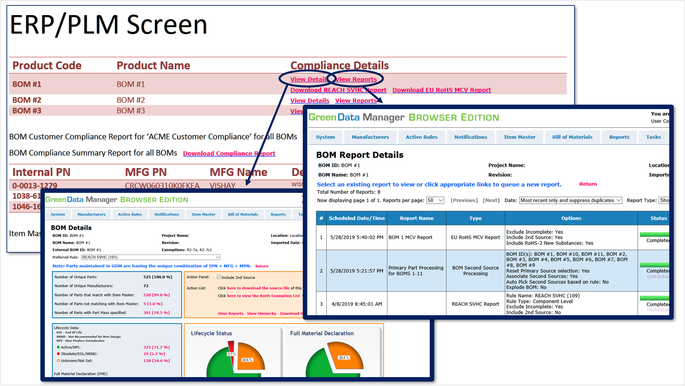Open System tab in BOM Report Details window
Image resolution: width=685 pixels, height=386 pixels.
(x=325, y=137)
